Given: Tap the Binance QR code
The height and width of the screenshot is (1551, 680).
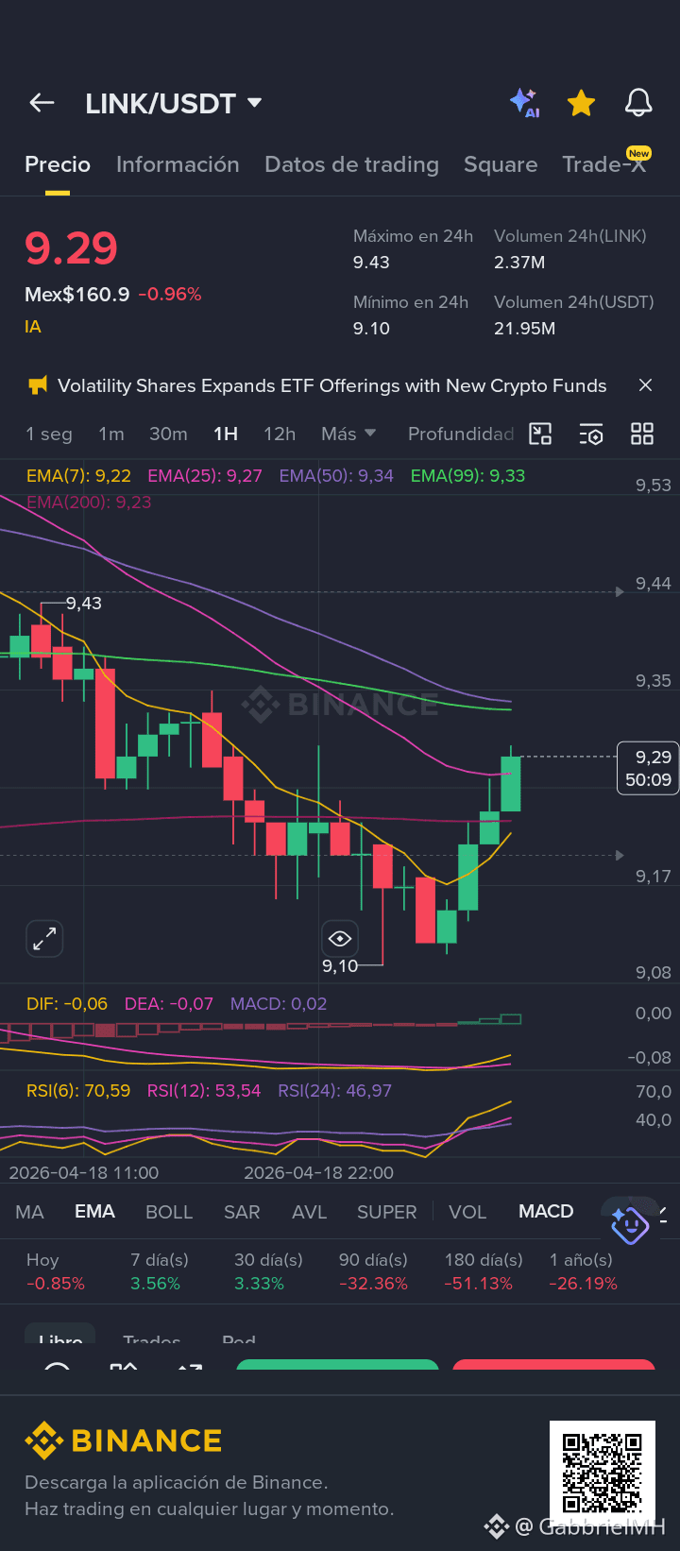Looking at the screenshot, I should coord(603,1472).
